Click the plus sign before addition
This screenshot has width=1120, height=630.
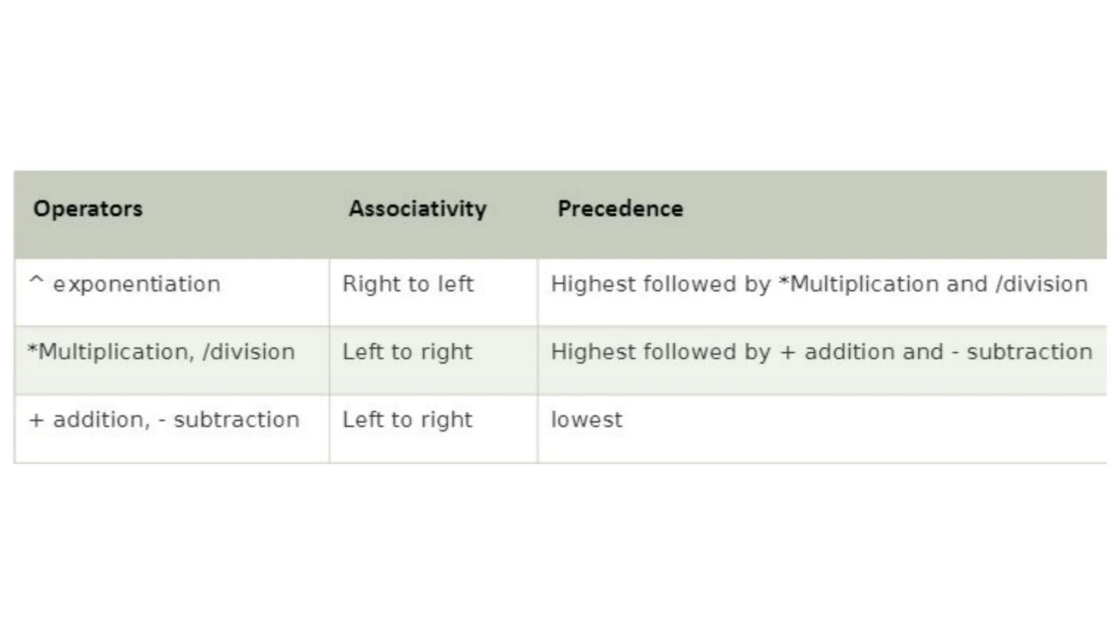(36, 421)
